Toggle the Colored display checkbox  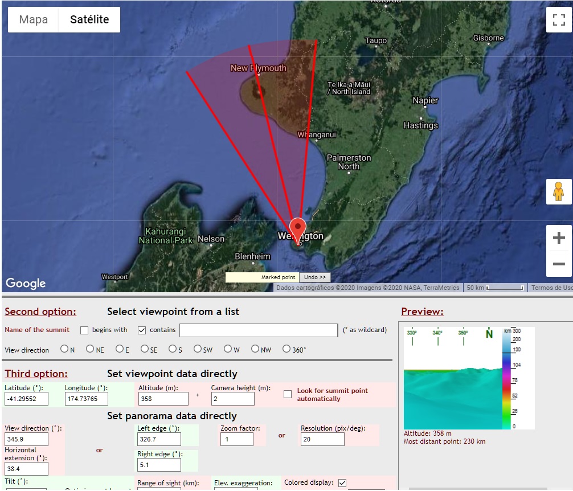(x=342, y=483)
